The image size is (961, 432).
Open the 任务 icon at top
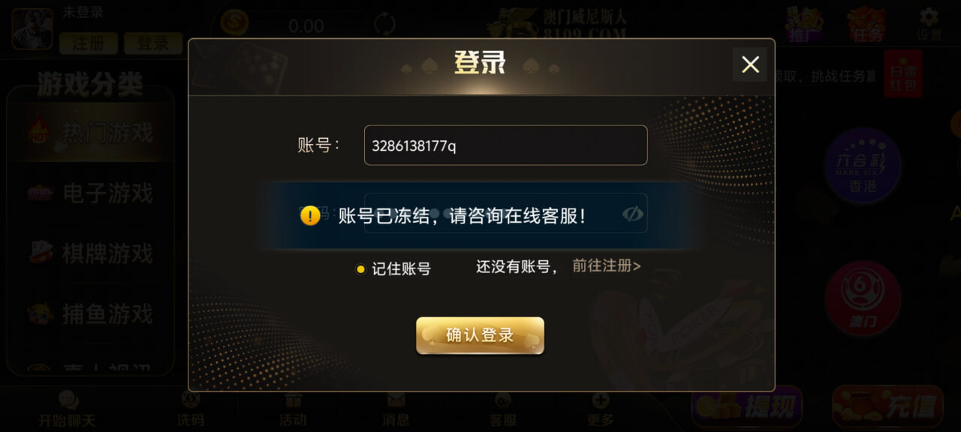point(866,24)
